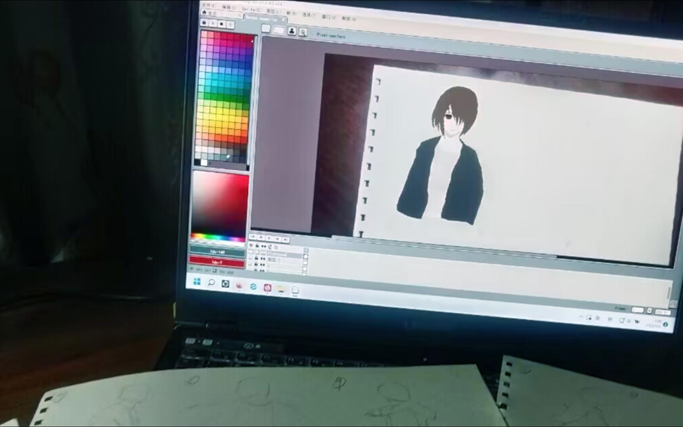Open the 文件 (File) menu
Image resolution: width=683 pixels, height=427 pixels.
point(209,5)
